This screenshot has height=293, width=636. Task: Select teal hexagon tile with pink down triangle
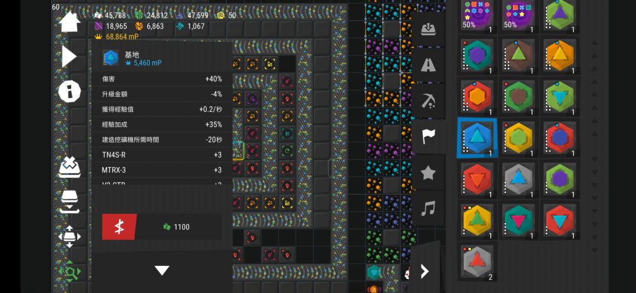[518, 221]
